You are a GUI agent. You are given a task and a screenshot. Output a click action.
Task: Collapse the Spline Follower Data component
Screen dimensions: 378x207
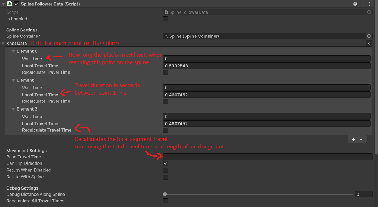click(x=3, y=4)
